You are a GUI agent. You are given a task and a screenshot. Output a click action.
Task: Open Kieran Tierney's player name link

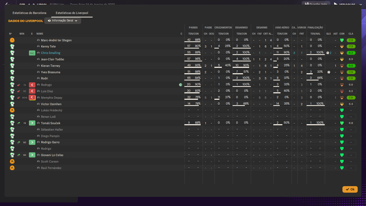click(51, 66)
